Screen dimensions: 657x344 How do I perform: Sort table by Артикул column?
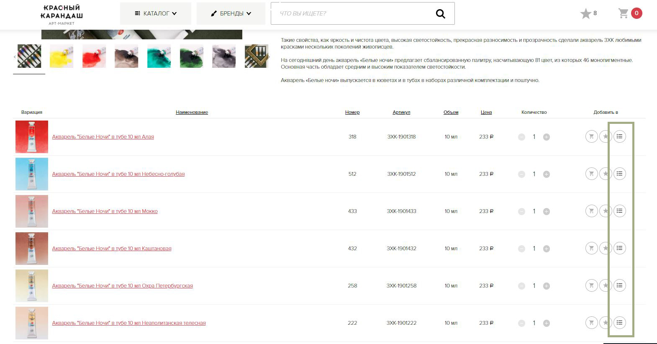coord(401,112)
